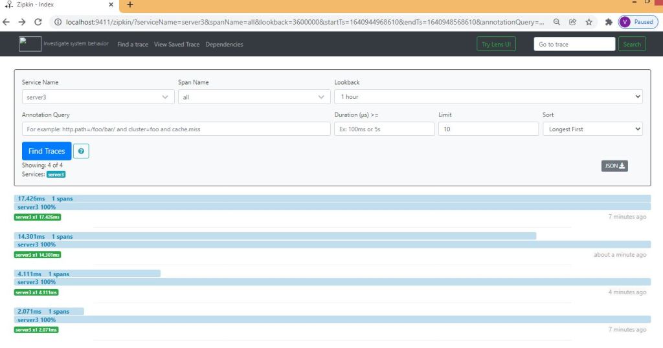The height and width of the screenshot is (348, 663).
Task: Reload the page with refresh icon
Action: [x=38, y=22]
